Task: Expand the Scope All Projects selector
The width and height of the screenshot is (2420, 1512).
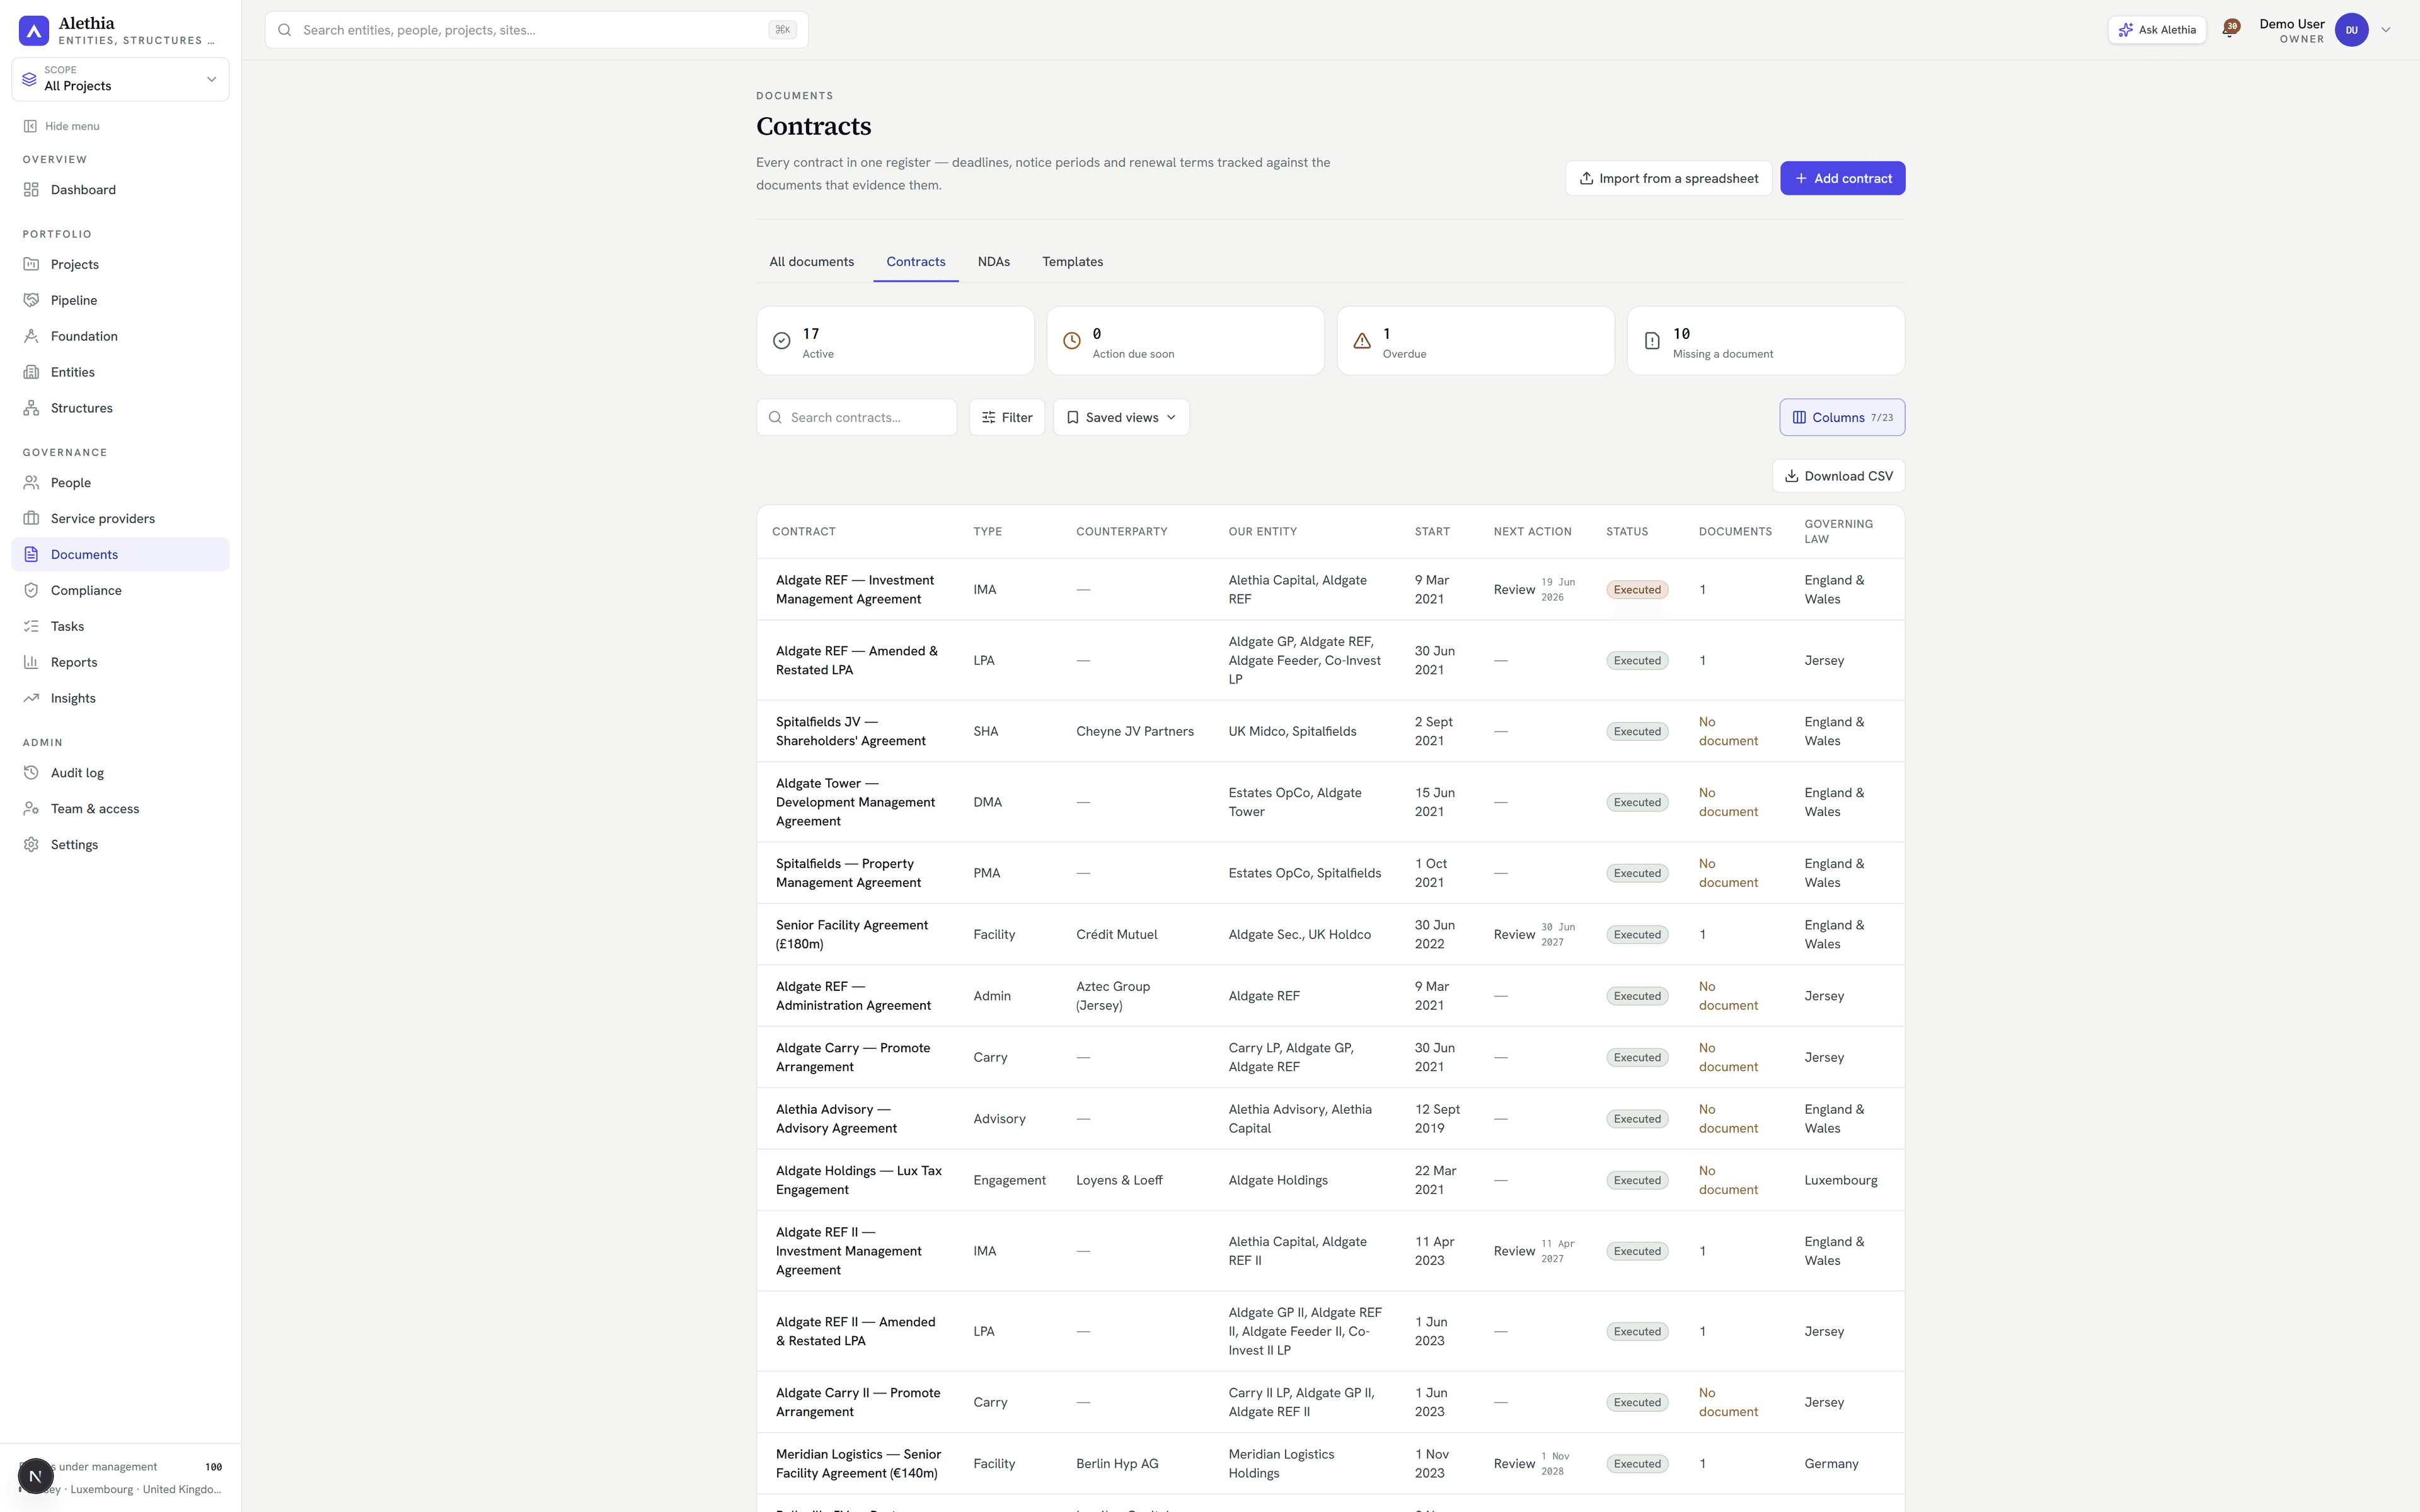Action: tap(120, 79)
